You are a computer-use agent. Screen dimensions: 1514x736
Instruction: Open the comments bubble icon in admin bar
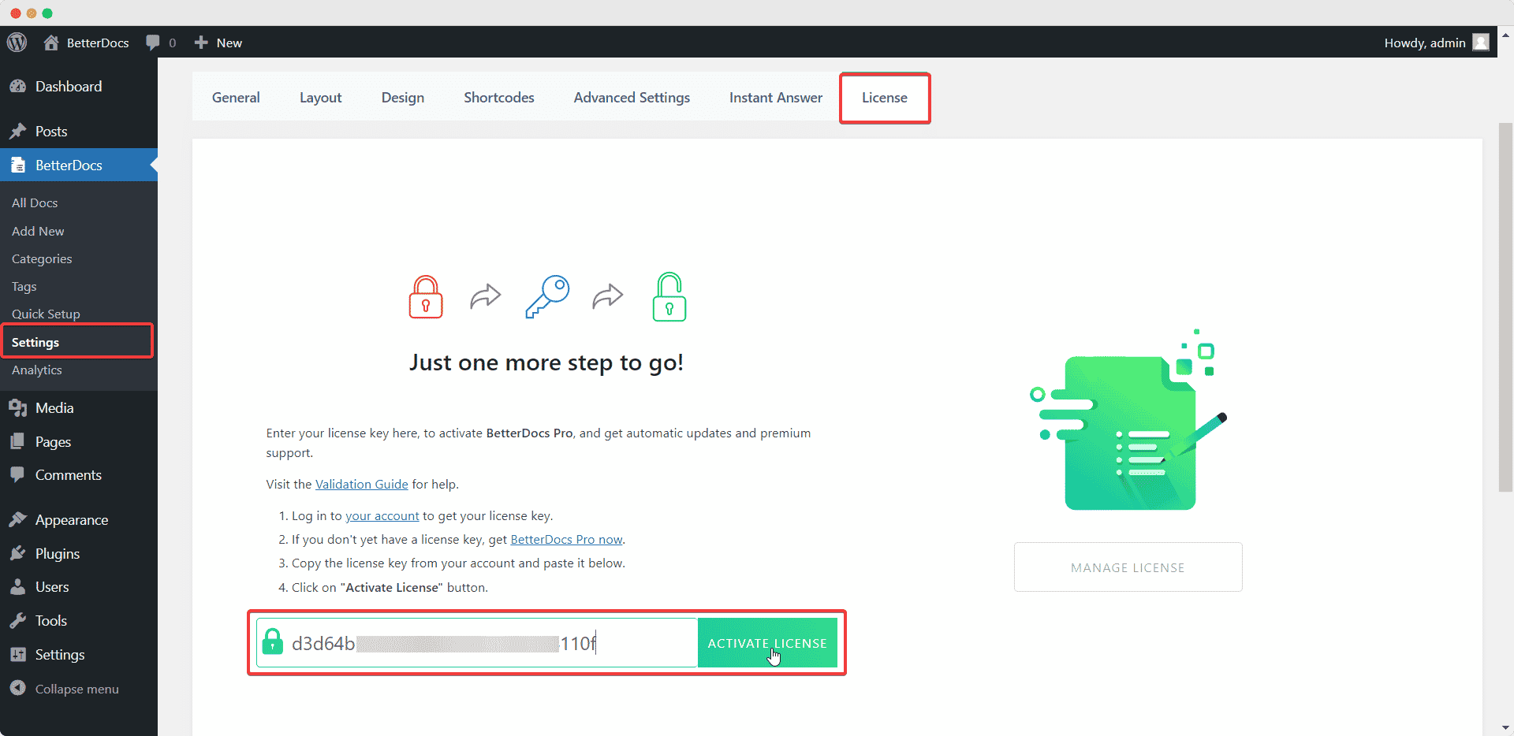pos(153,43)
